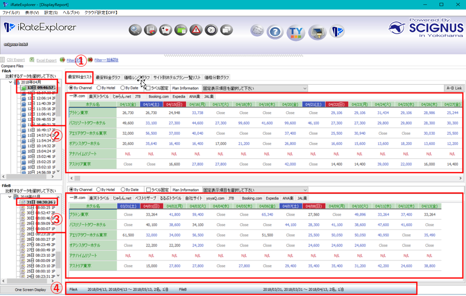Open help with the question mark icon
This screenshot has height=296, width=466.
point(275,32)
